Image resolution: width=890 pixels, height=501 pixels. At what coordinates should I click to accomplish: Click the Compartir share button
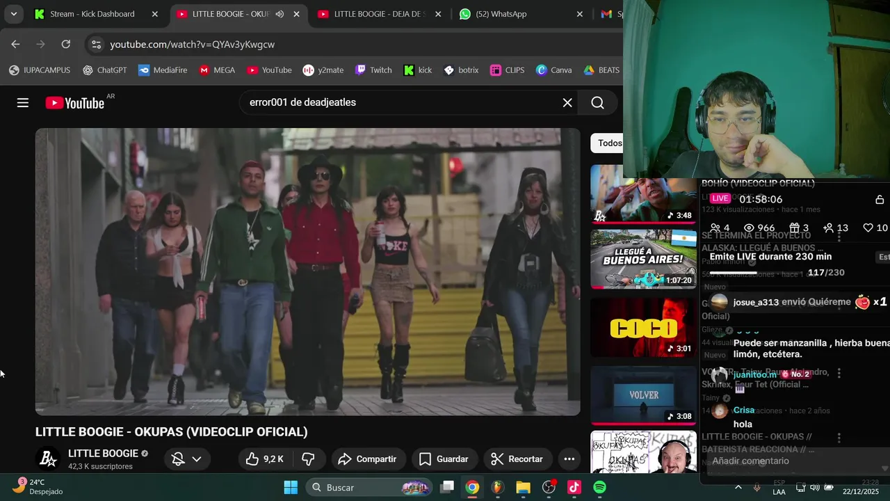click(x=367, y=459)
